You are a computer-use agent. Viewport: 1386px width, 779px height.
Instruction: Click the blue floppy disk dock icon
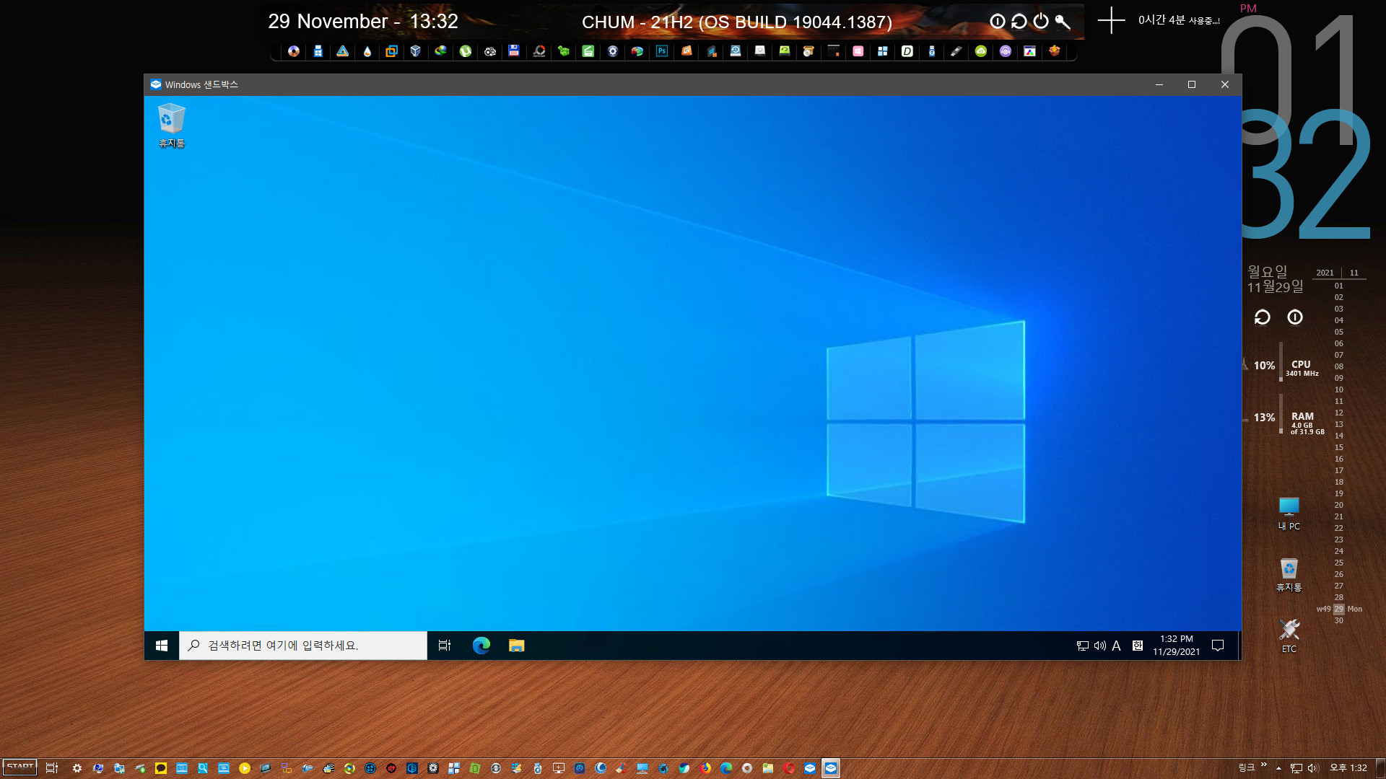click(x=514, y=50)
